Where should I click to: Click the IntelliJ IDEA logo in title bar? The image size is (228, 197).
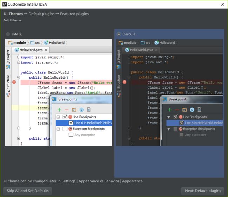5,4
